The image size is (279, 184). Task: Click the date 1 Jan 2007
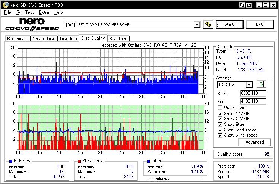(247, 63)
